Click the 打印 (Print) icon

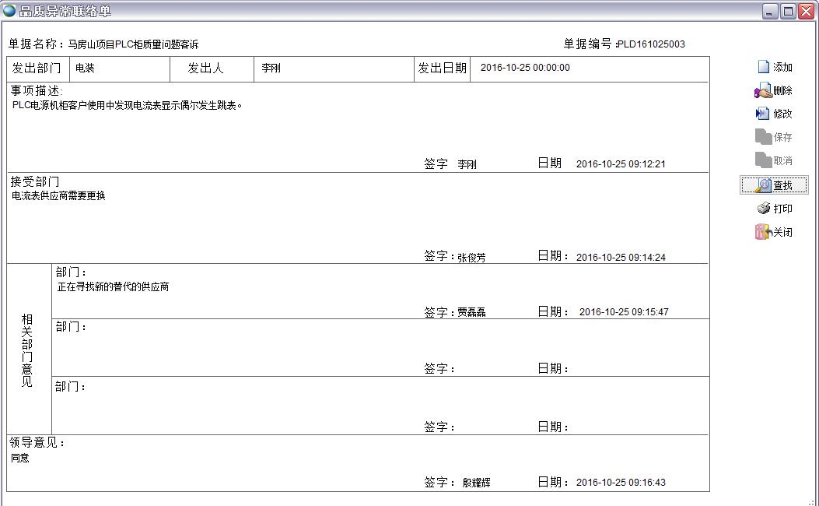pos(775,208)
